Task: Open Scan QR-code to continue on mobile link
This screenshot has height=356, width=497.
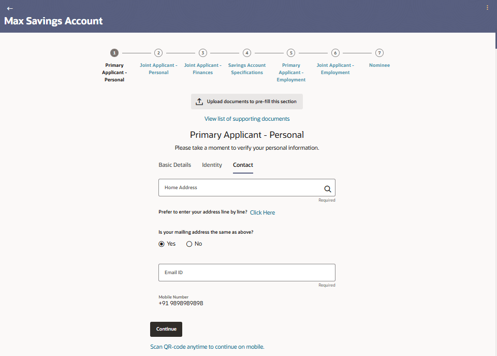Action: point(207,347)
